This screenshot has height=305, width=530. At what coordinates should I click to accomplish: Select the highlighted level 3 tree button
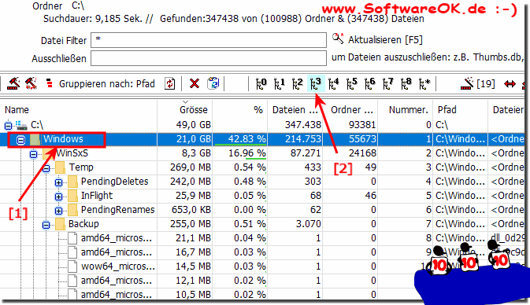(316, 83)
